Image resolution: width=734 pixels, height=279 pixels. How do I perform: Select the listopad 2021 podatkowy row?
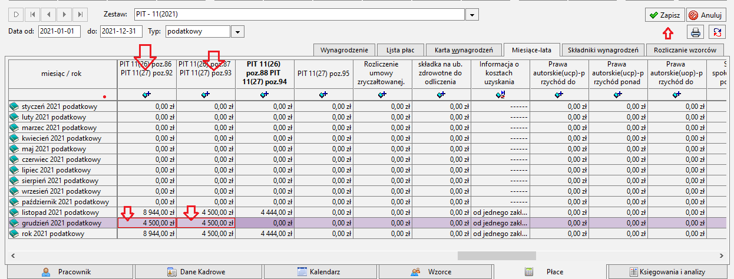[x=365, y=212]
